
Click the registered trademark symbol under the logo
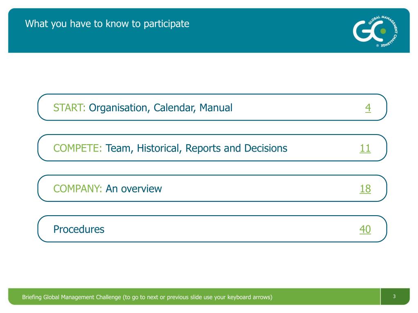coord(378,46)
